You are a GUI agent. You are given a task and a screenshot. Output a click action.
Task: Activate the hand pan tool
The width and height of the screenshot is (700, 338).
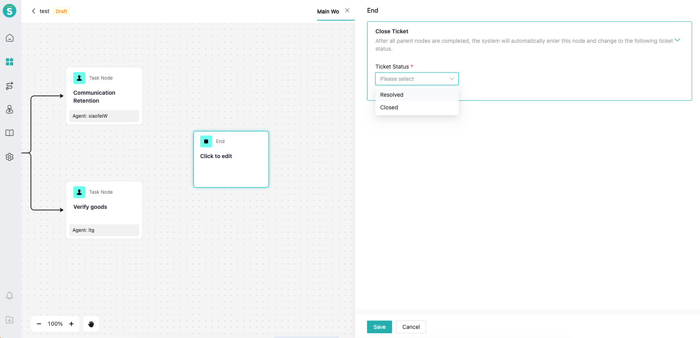91,324
